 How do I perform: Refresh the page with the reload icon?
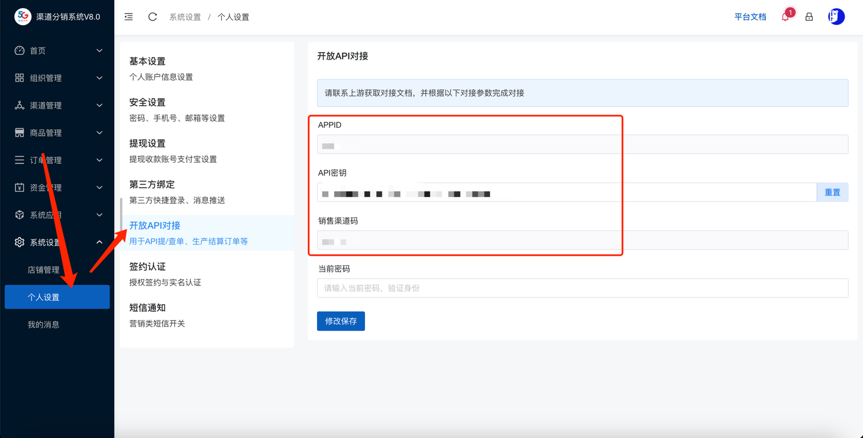click(152, 17)
